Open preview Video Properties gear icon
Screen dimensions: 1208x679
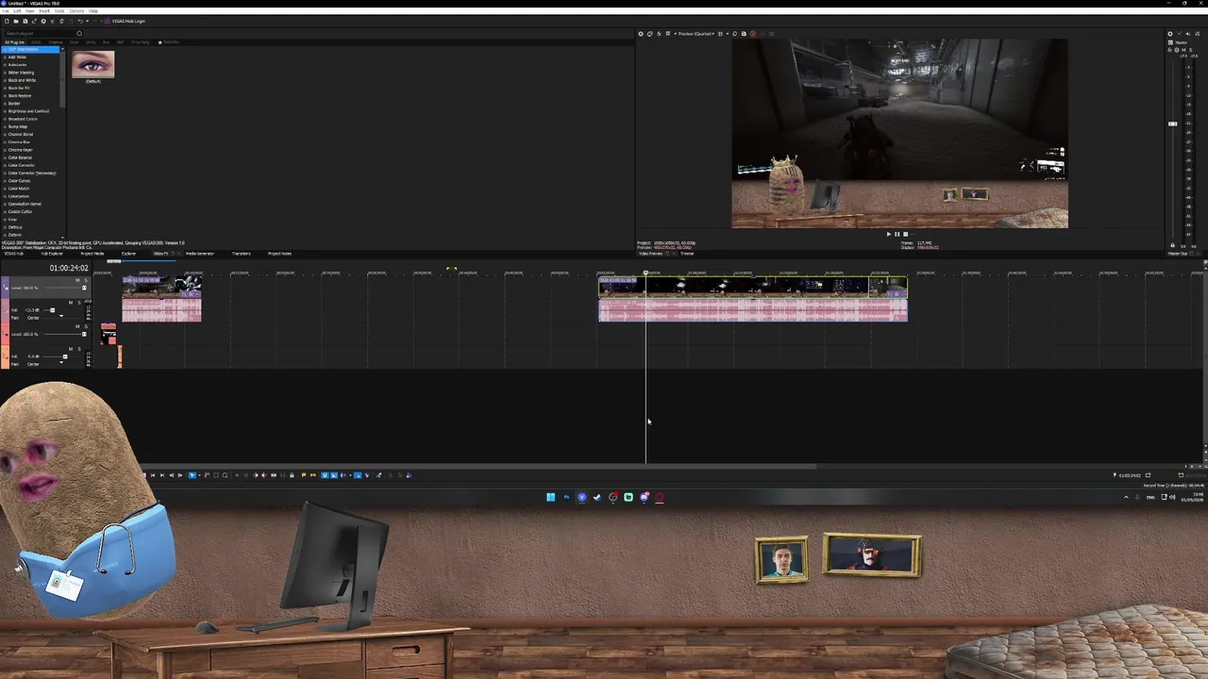coord(641,34)
